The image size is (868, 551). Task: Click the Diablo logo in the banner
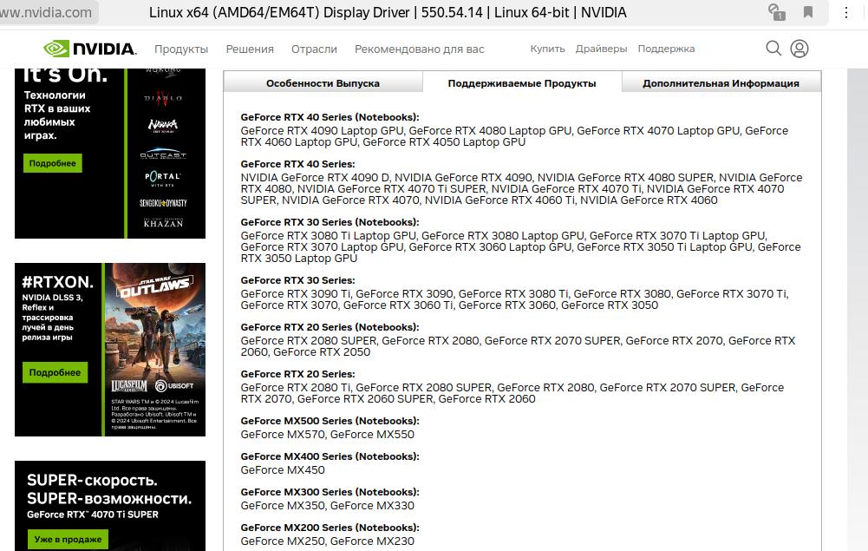coord(163,97)
